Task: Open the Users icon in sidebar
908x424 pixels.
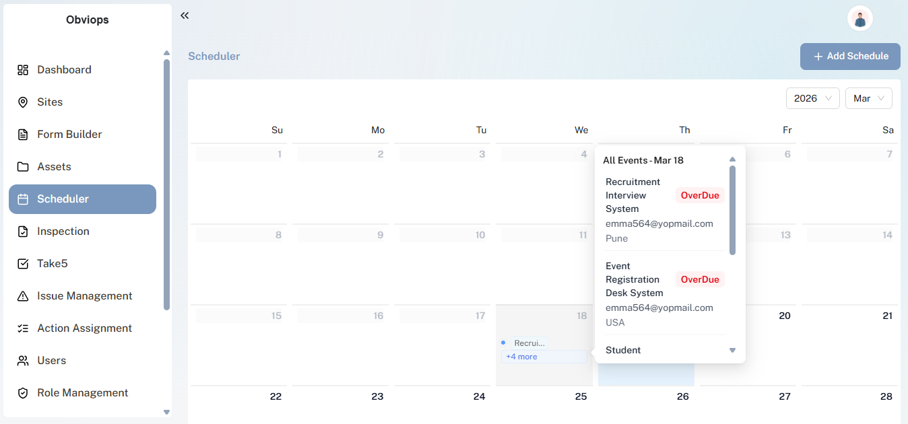Action: click(23, 360)
